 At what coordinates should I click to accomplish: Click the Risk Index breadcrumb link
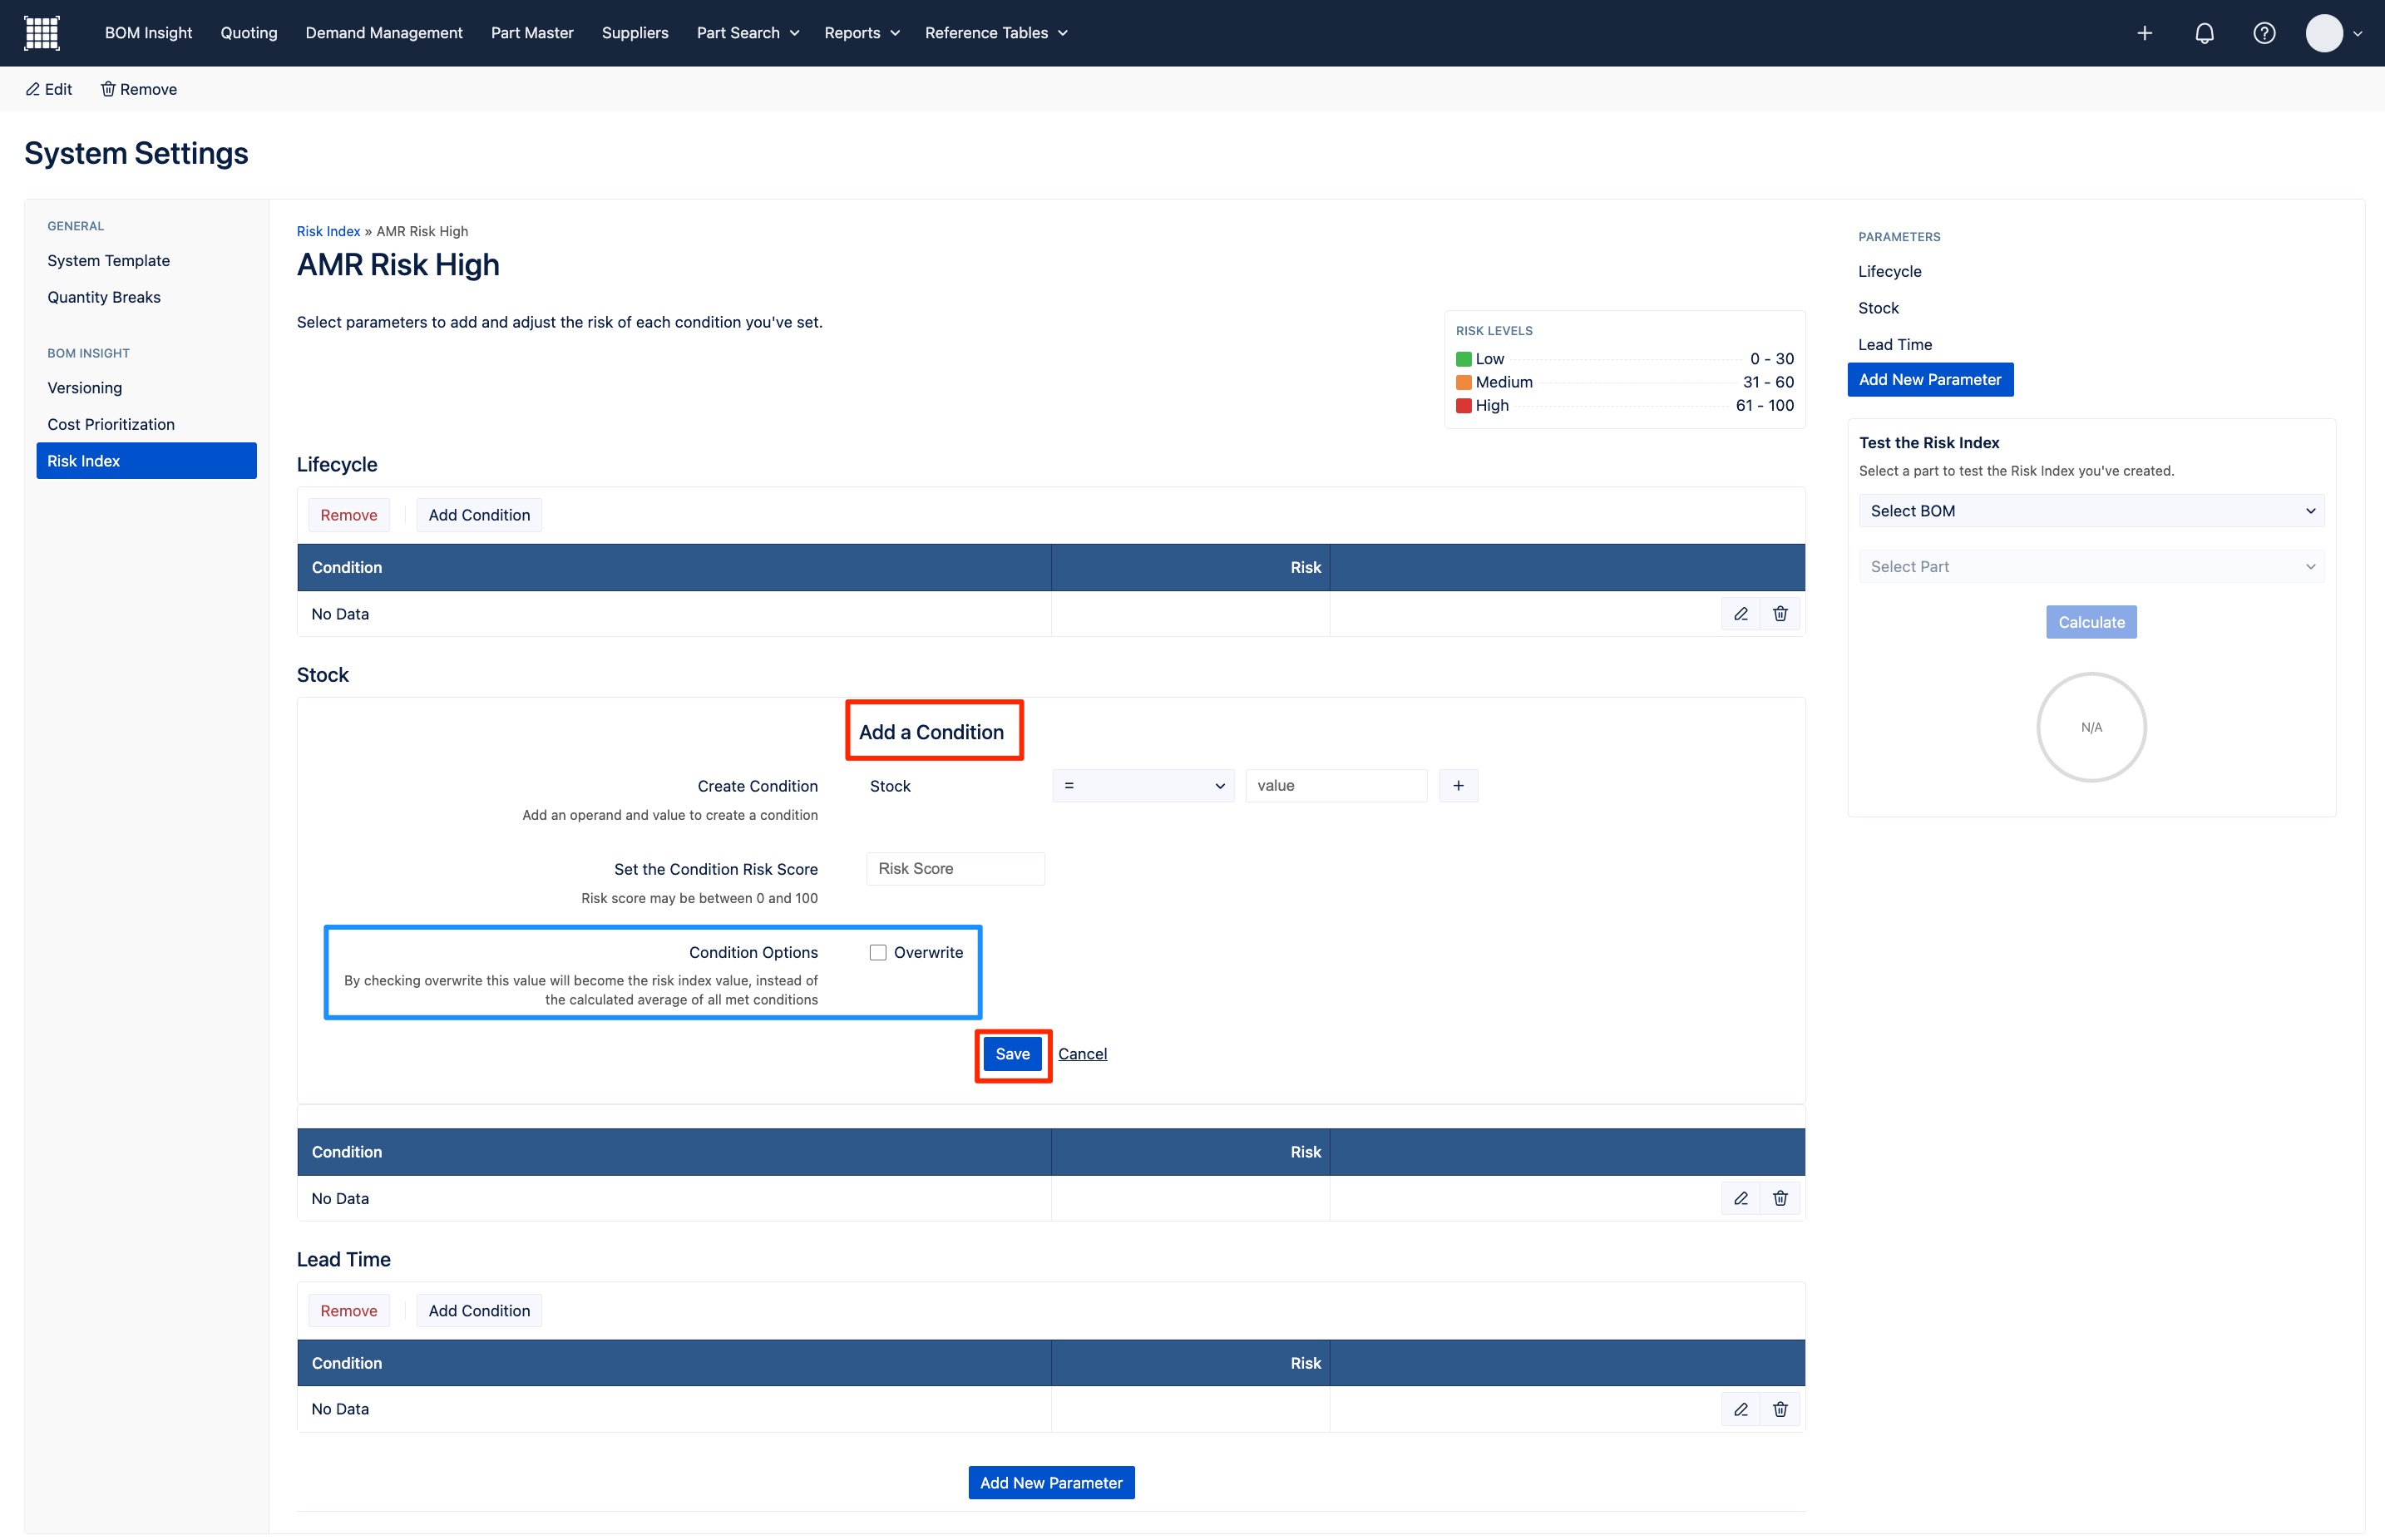[x=328, y=231]
